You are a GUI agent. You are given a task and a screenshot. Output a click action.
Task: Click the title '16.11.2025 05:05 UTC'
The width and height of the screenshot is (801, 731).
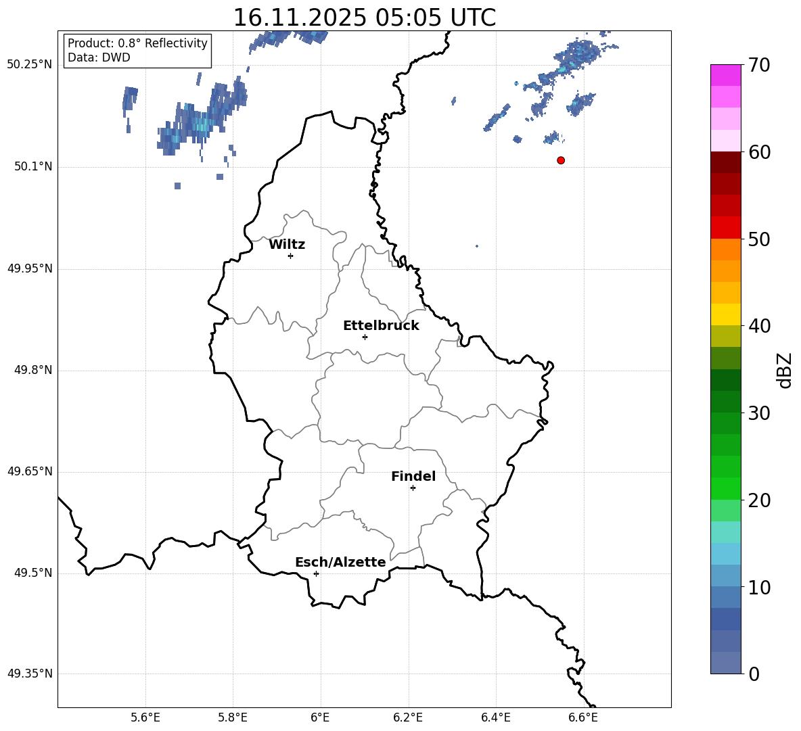[x=365, y=18]
